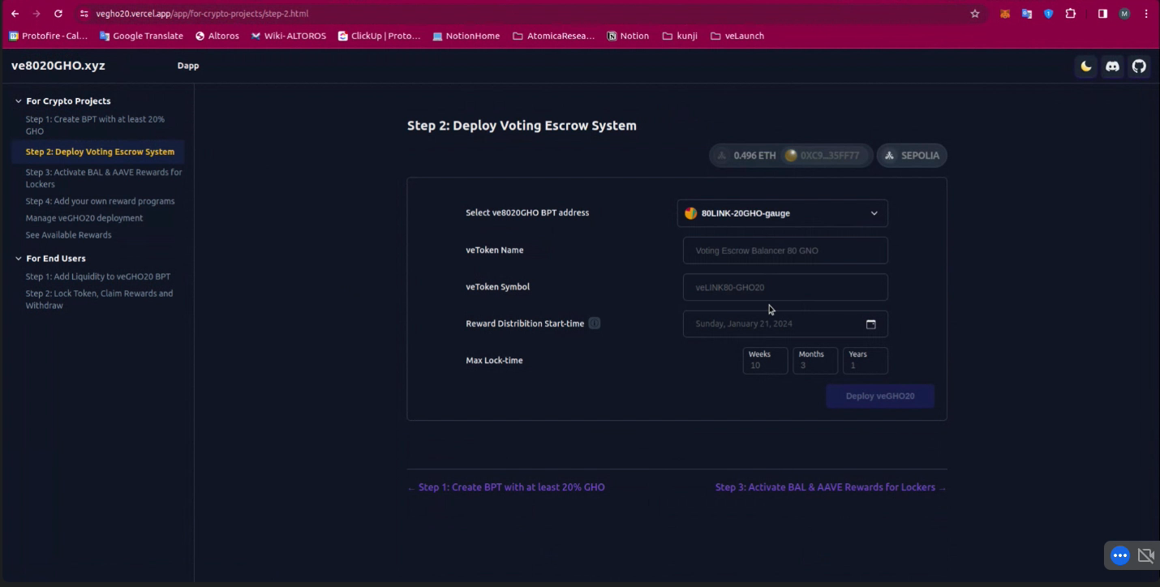Screen dimensions: 1160x587
Task: Select Step 2: Deploy Voting Escrow System
Action: click(x=100, y=152)
